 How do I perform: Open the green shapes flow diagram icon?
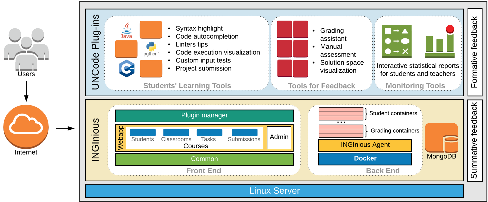click(397, 41)
